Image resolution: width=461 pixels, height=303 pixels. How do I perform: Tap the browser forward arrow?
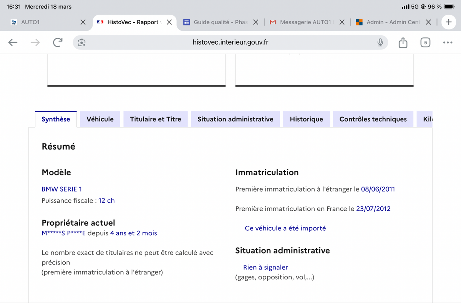[x=35, y=43]
